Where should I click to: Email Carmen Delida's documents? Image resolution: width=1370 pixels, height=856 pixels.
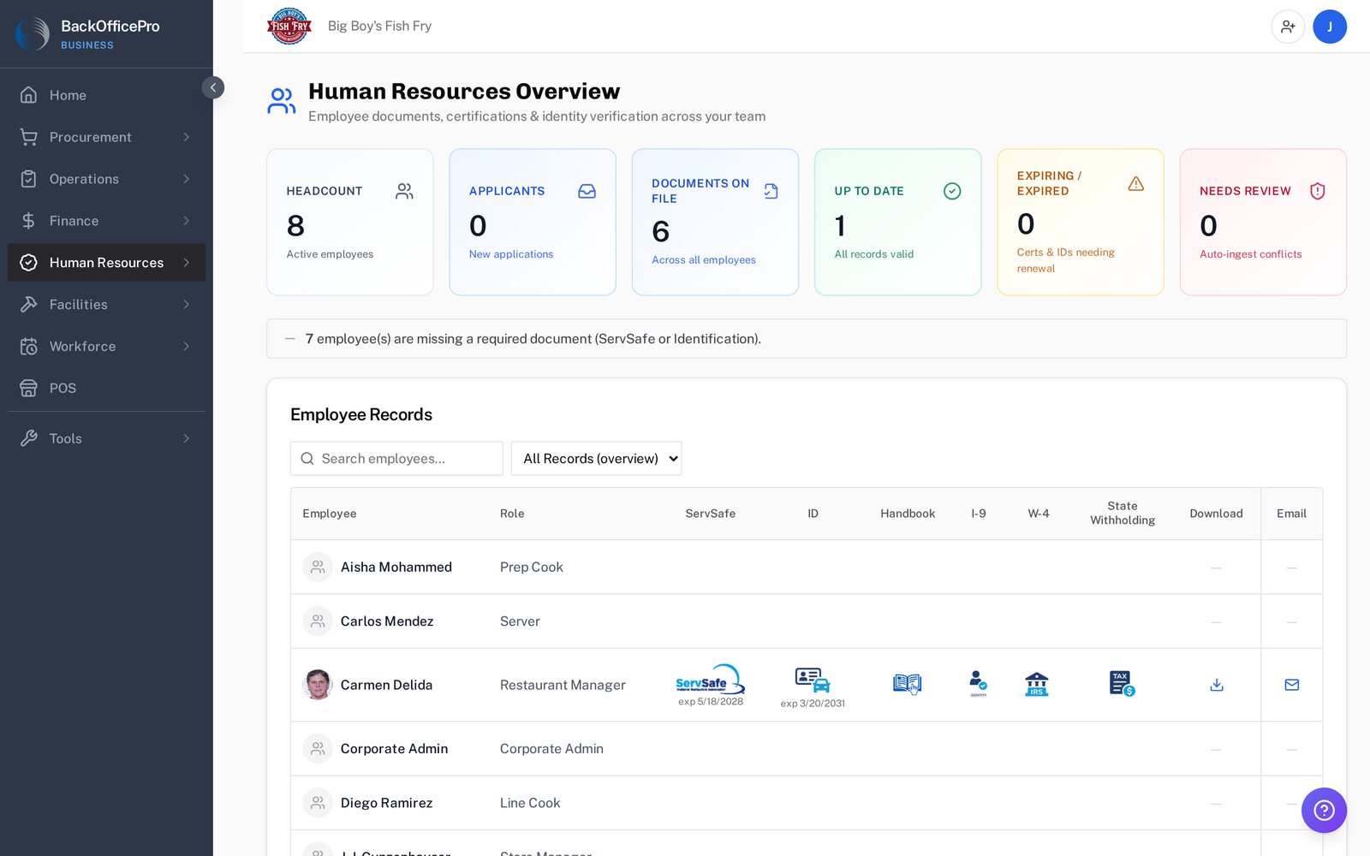pyautogui.click(x=1291, y=685)
